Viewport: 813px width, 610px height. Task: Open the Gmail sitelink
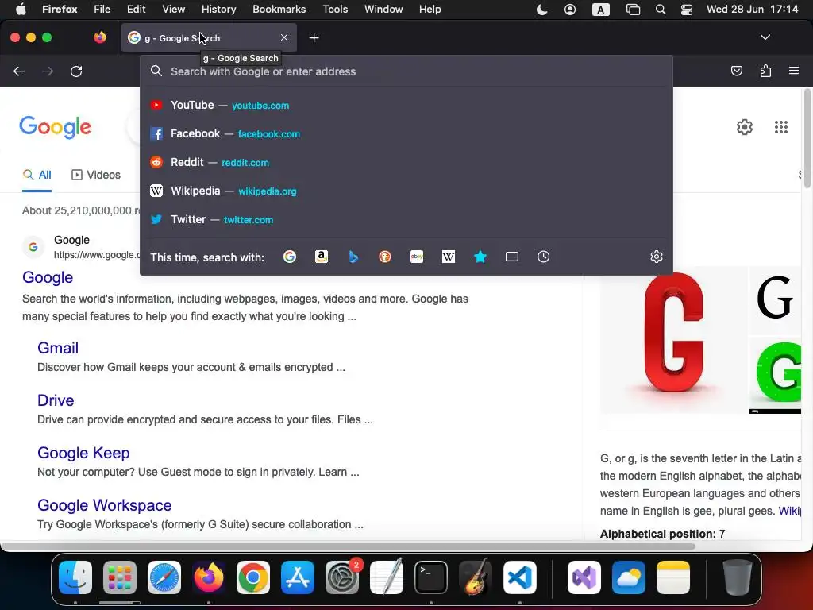tap(58, 348)
